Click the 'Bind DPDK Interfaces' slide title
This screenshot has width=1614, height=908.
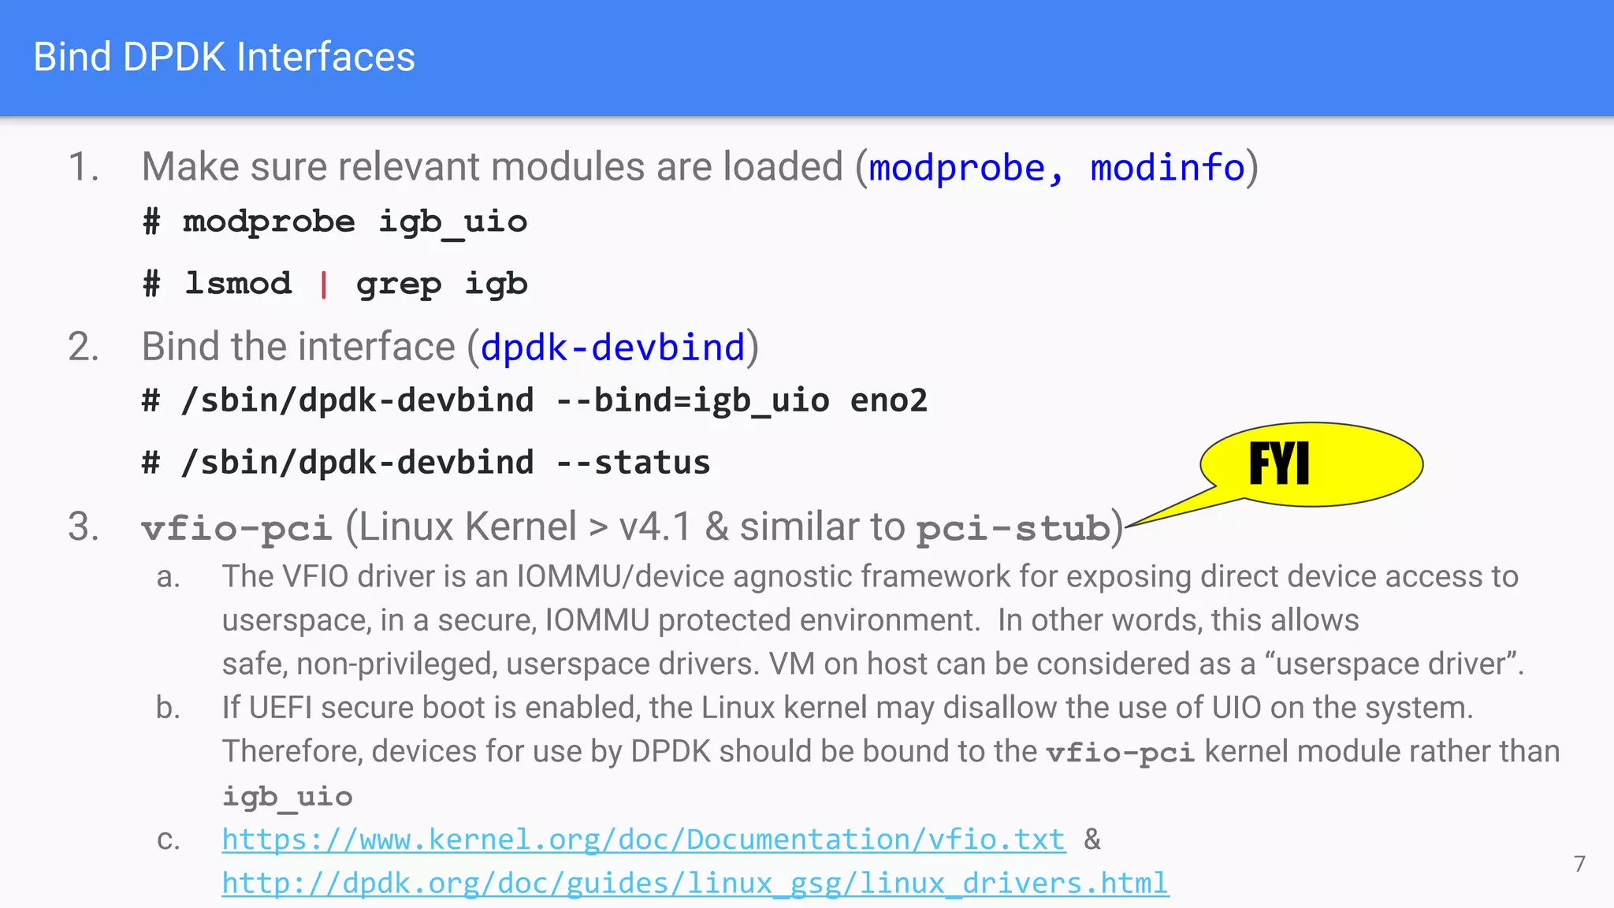tap(224, 58)
